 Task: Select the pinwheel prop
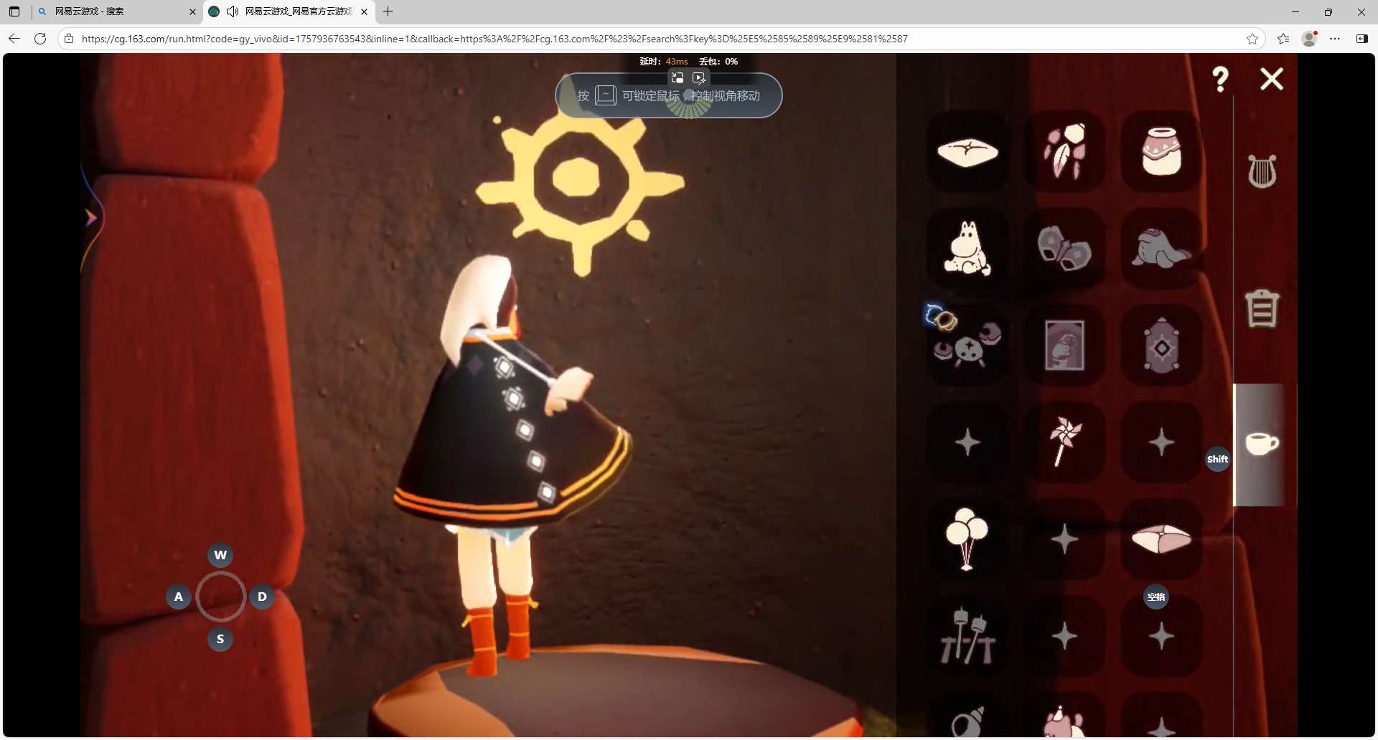(x=1064, y=442)
